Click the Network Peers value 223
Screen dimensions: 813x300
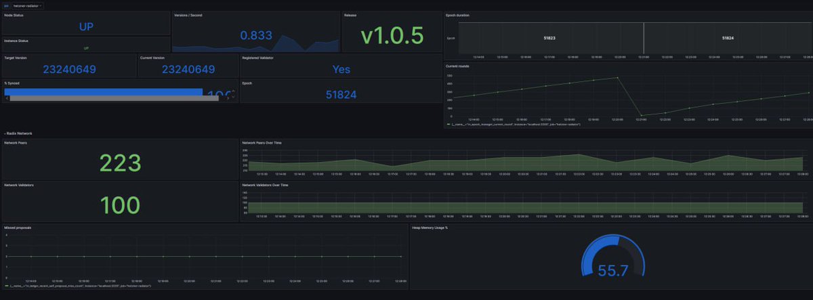click(120, 163)
